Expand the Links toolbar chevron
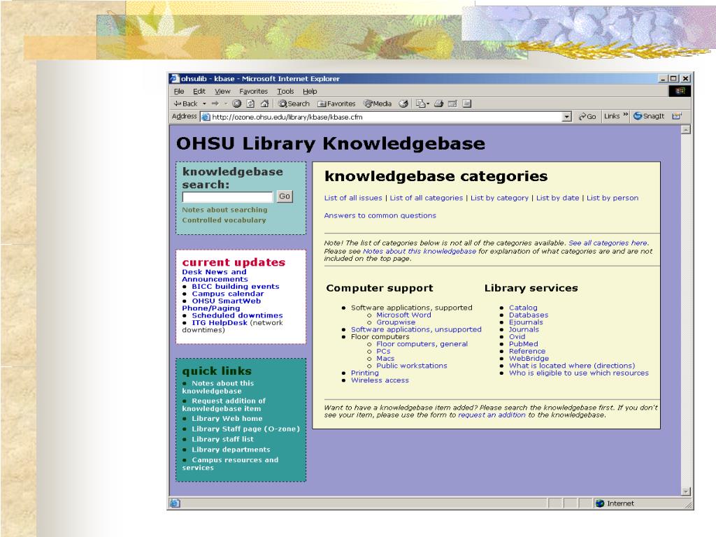This screenshot has height=537, width=716. point(626,115)
